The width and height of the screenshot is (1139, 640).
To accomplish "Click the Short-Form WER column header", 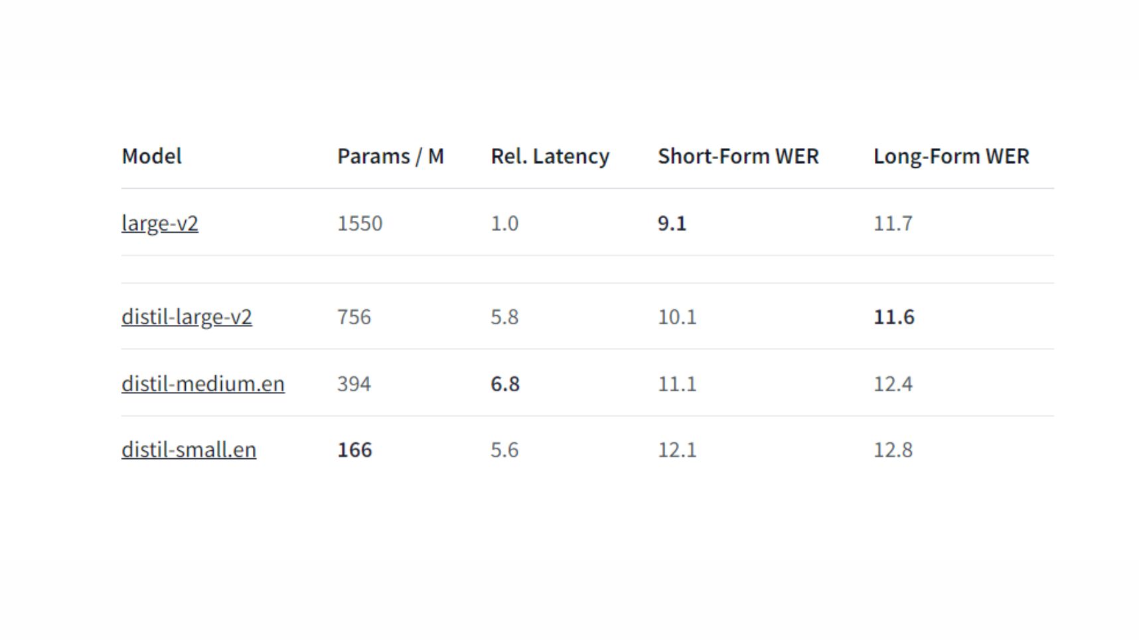I will pos(738,157).
